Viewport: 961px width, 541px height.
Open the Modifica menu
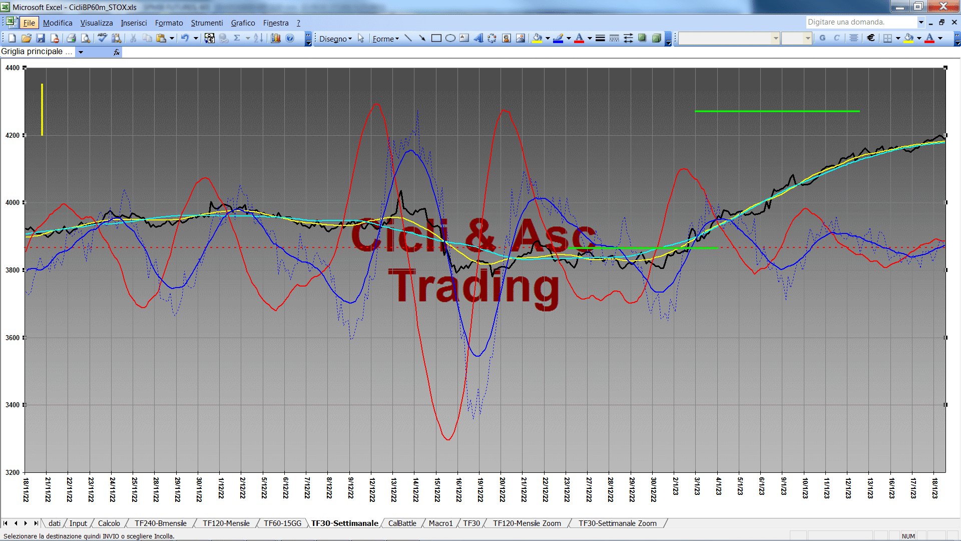[x=58, y=23]
